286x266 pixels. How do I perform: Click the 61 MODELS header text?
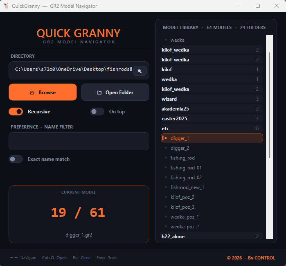click(219, 27)
